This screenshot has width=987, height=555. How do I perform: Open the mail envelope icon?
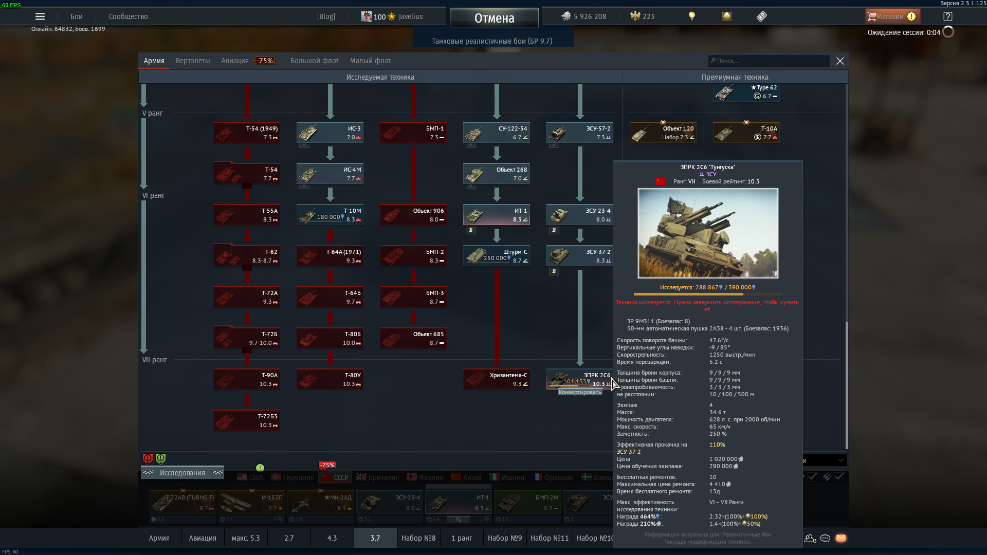click(841, 538)
